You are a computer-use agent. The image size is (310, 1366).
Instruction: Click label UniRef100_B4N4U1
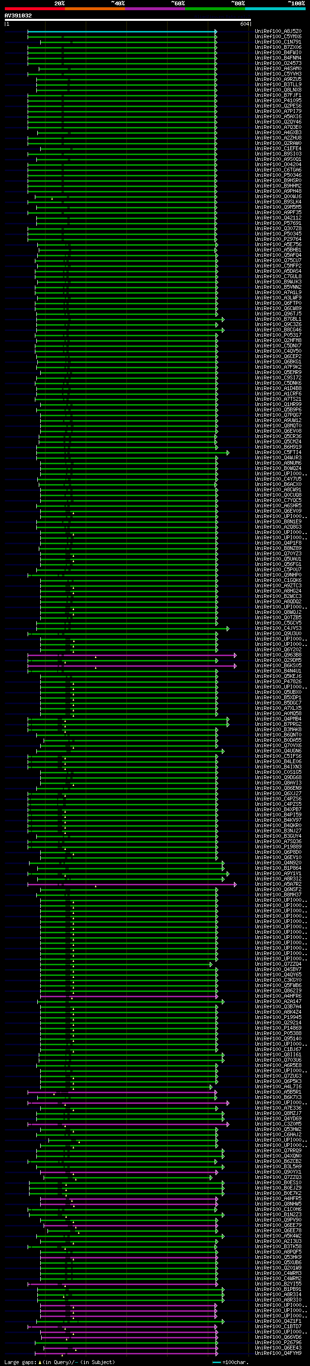pyautogui.click(x=278, y=671)
